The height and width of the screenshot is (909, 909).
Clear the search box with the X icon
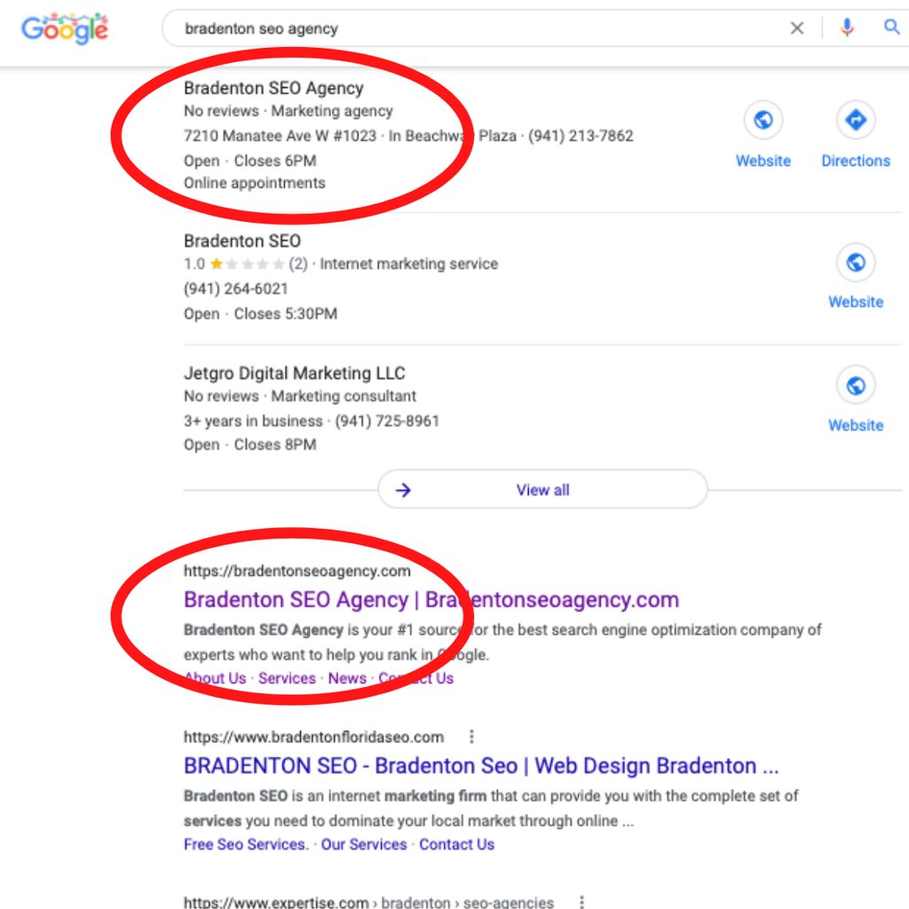pos(797,28)
